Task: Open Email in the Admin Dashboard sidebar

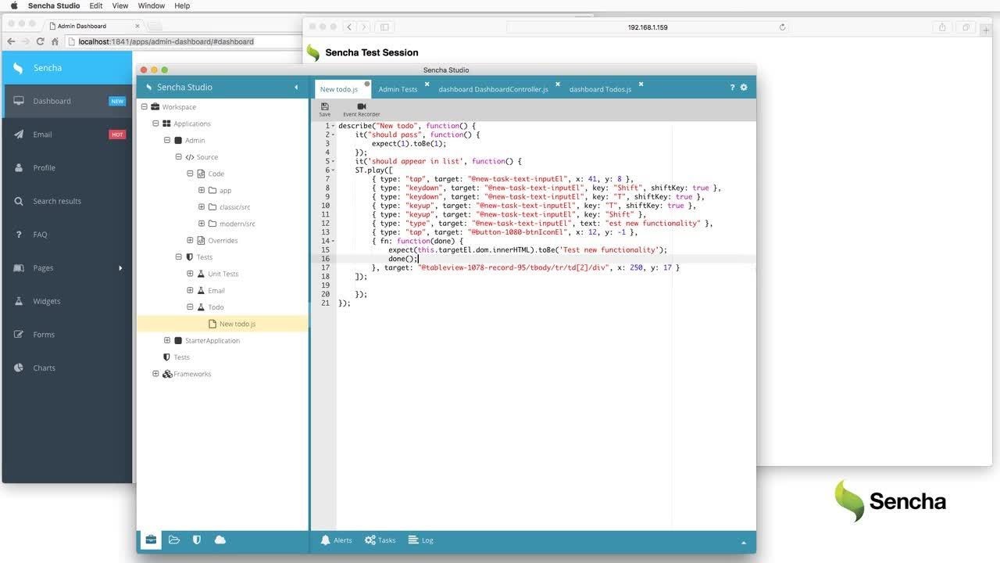Action: click(67, 134)
